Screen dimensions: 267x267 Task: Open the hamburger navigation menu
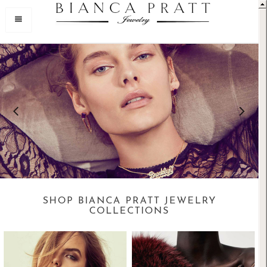[x=19, y=20]
